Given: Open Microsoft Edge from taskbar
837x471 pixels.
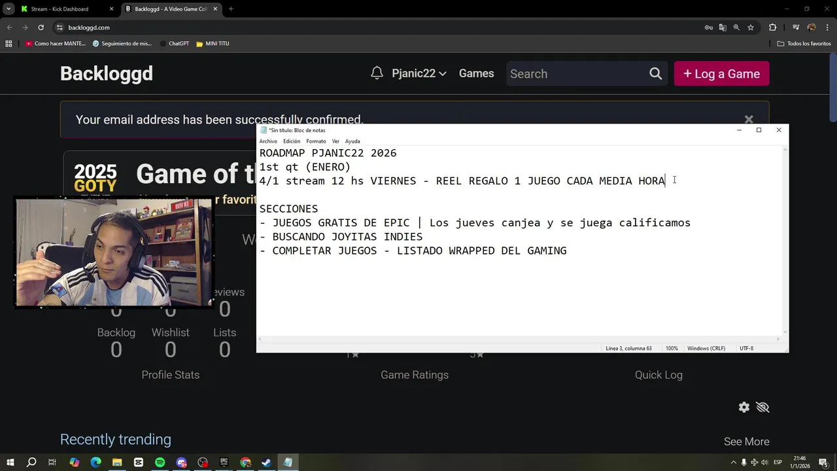Looking at the screenshot, I should [95, 462].
